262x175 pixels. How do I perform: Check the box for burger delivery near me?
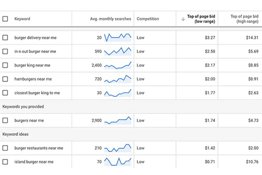(5, 38)
